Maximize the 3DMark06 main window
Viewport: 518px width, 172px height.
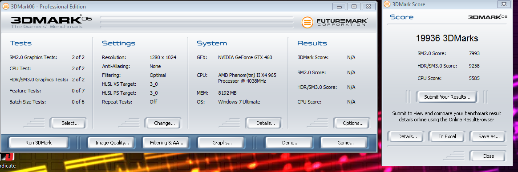click(x=354, y=6)
